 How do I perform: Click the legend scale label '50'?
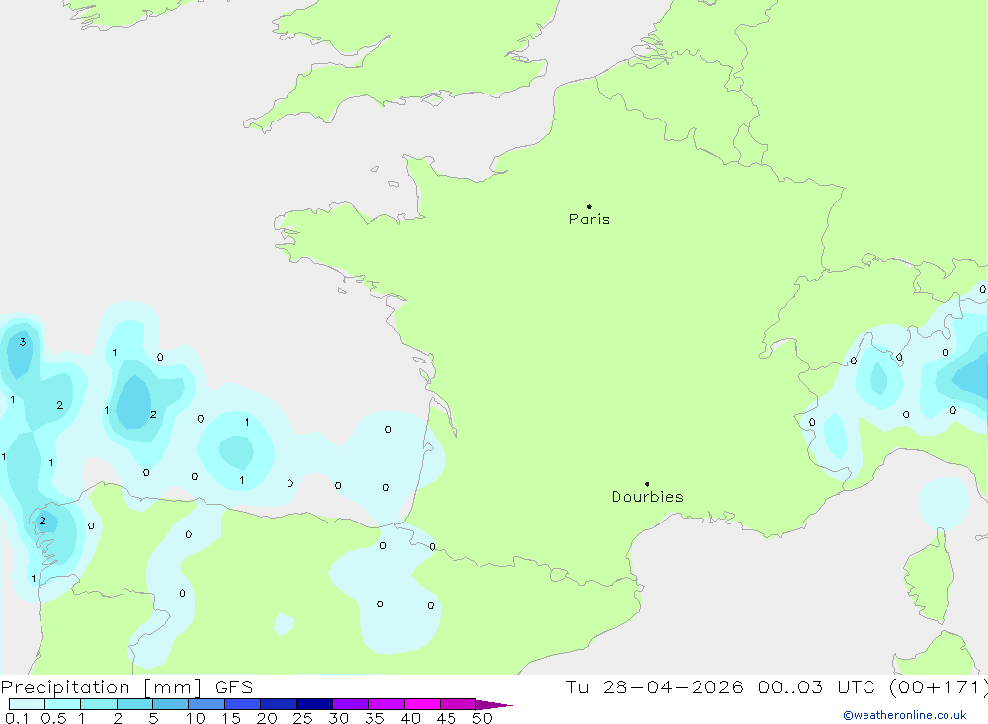[482, 718]
